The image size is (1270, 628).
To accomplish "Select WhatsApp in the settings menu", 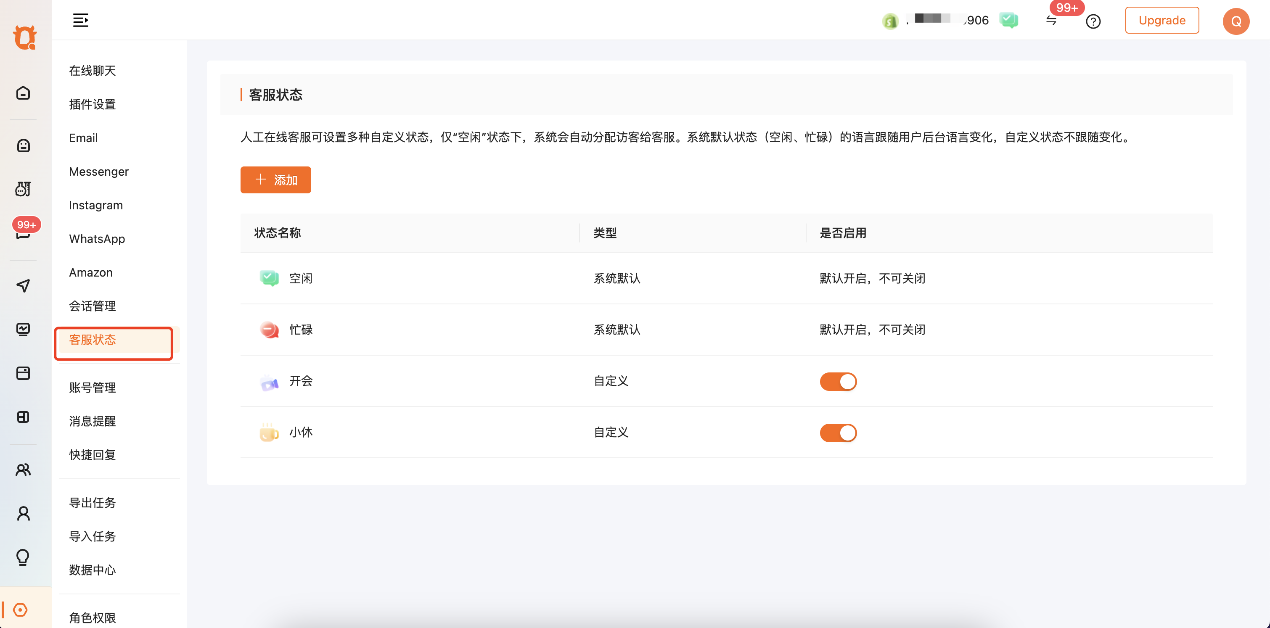I will click(97, 239).
